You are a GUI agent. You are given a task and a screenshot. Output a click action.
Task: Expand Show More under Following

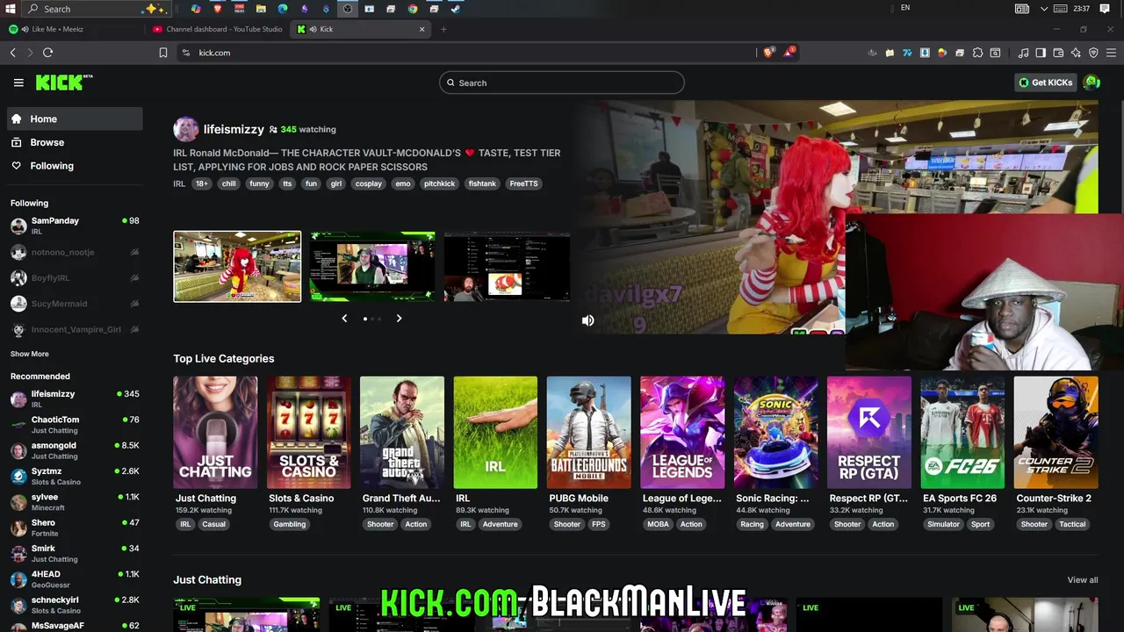coord(30,354)
